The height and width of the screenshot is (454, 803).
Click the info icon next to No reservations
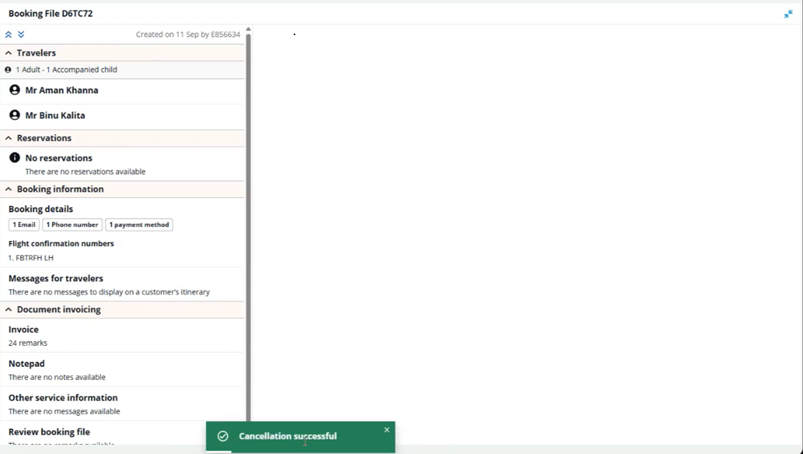pos(15,158)
